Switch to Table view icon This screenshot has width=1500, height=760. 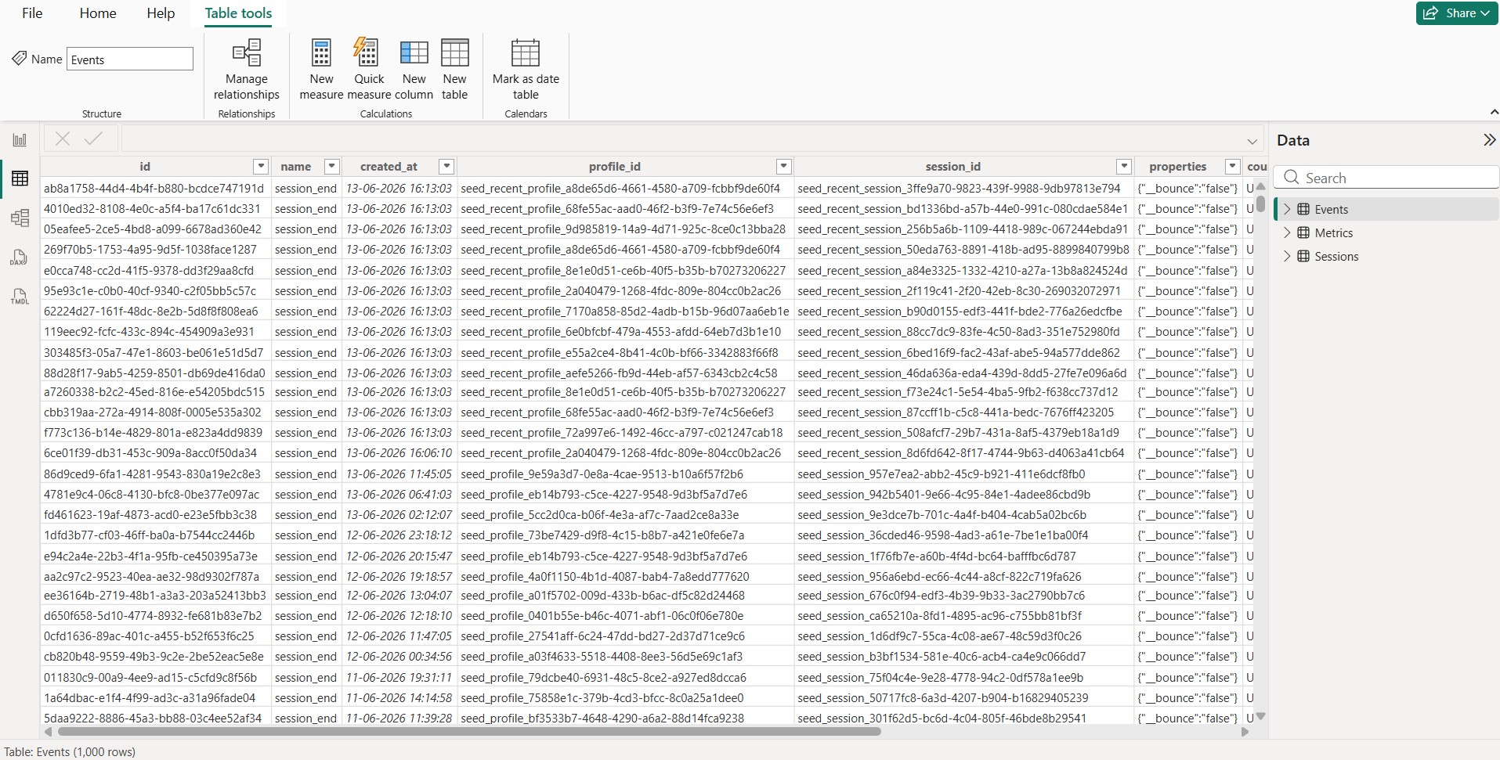(x=20, y=178)
